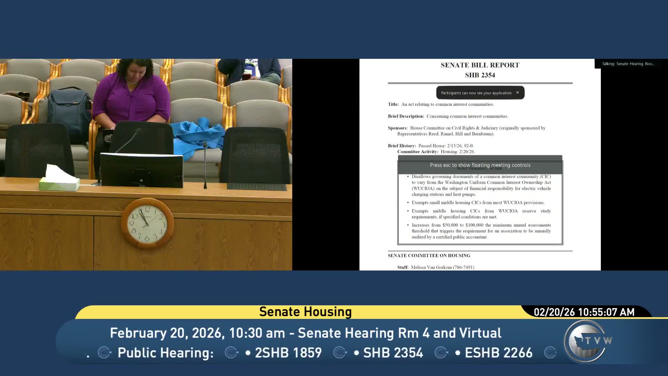Image resolution: width=668 pixels, height=376 pixels.
Task: Click the trailing TVW icon after ESHB 2266
Action: (550, 353)
